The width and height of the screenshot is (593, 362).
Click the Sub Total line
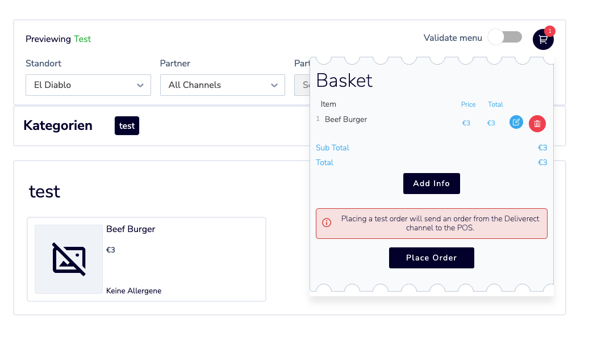click(432, 148)
